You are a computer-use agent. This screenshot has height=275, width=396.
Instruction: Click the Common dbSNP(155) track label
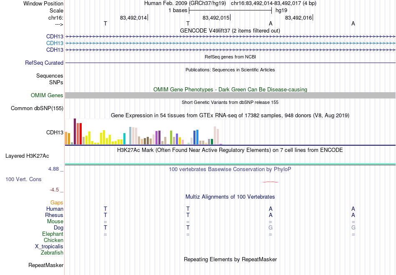[37, 108]
